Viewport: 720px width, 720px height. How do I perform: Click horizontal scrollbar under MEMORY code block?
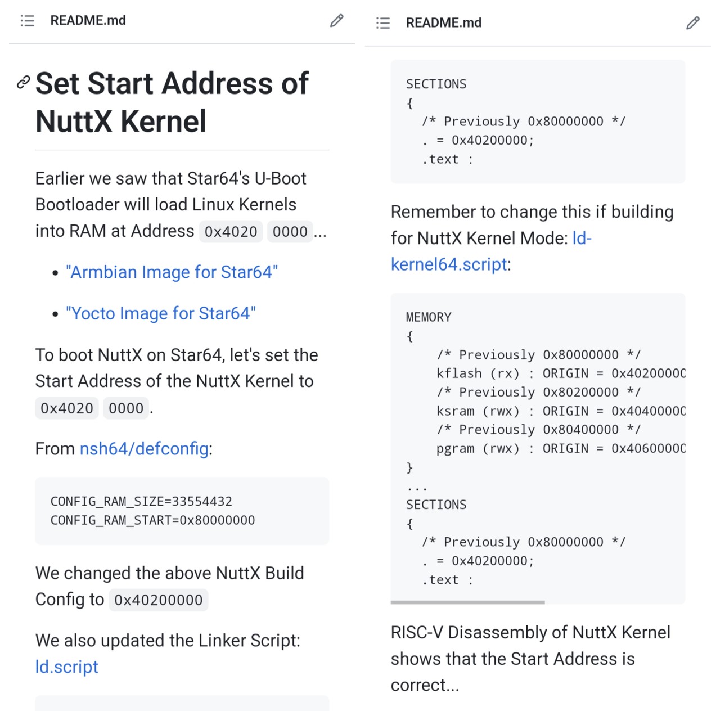click(467, 602)
